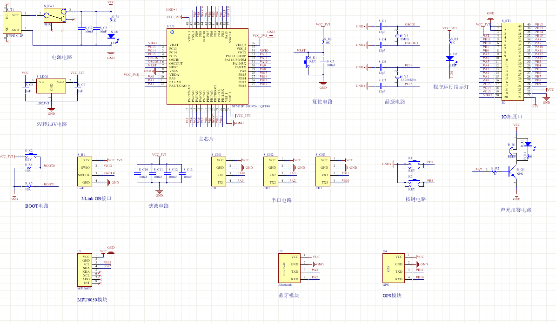This screenshot has width=556, height=323.
Task: Select the S_Y2 32.768KHz crystal symbol
Action: point(397,77)
